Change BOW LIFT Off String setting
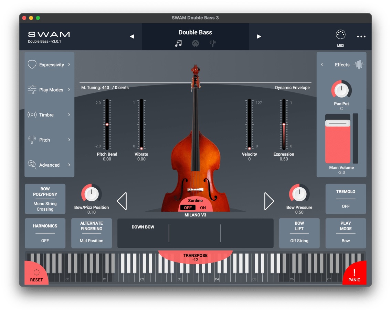This screenshot has height=312, width=391. [299, 233]
